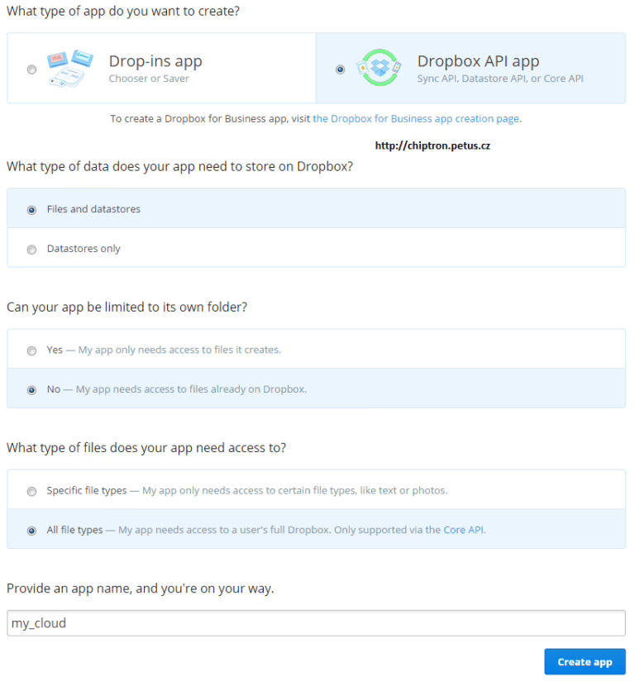The width and height of the screenshot is (635, 691).
Task: Choose Files and datastores option
Action: (31, 210)
